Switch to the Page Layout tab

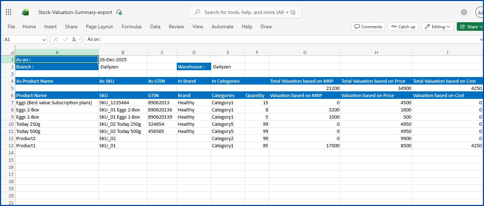[x=99, y=27]
